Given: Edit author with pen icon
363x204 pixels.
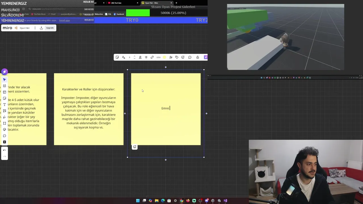Looking at the screenshot, I should click(x=171, y=57).
